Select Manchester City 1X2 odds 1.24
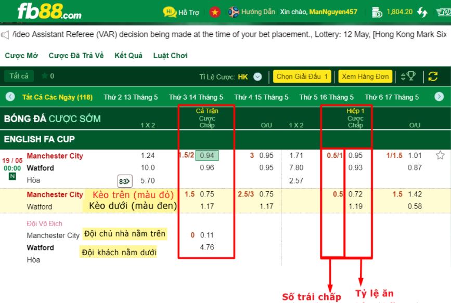This screenshot has width=451, height=303. click(x=148, y=155)
